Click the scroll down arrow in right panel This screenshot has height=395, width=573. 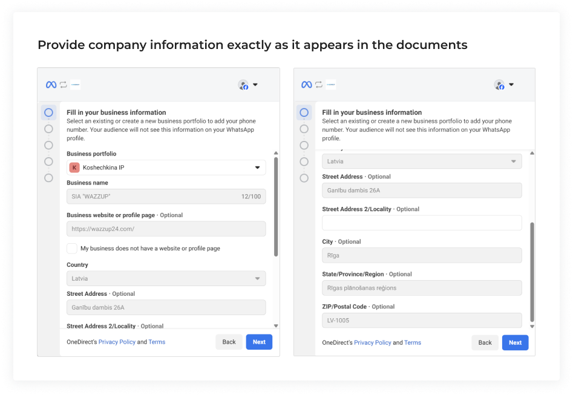tap(532, 327)
